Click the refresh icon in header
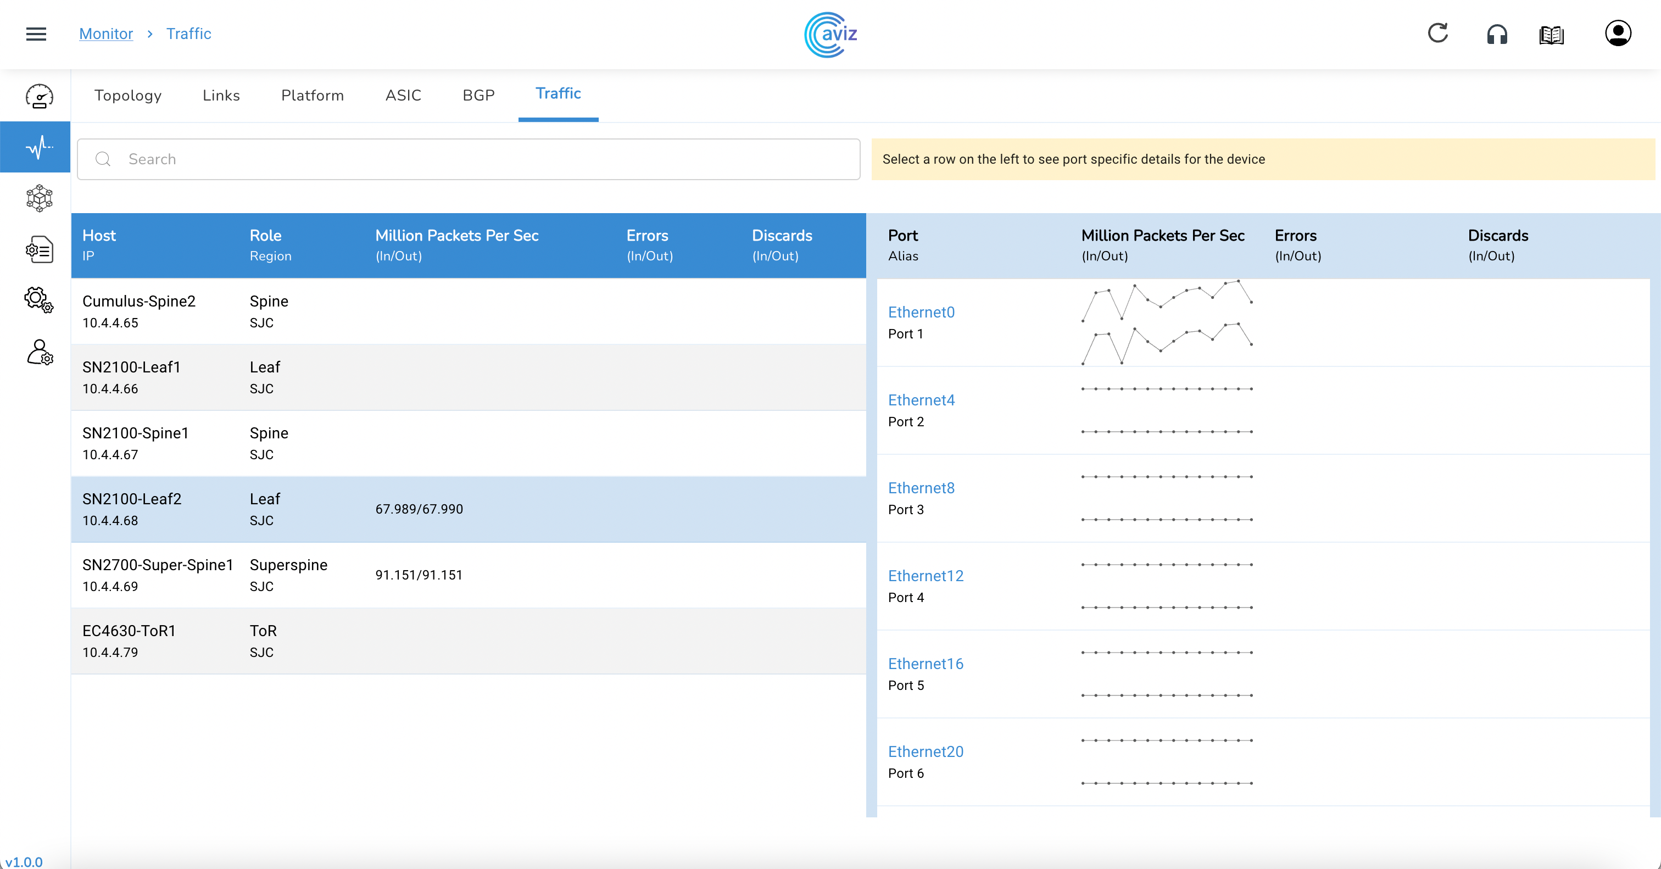1661x869 pixels. click(x=1437, y=34)
